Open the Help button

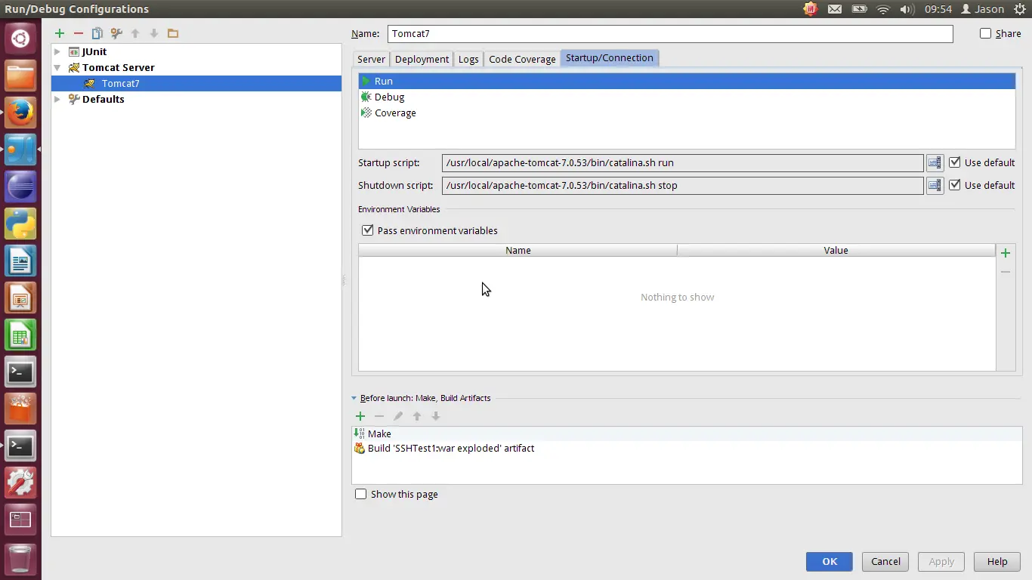997,561
